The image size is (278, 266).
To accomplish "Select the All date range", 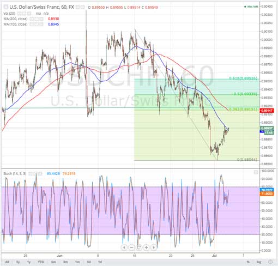I will point(7,262).
